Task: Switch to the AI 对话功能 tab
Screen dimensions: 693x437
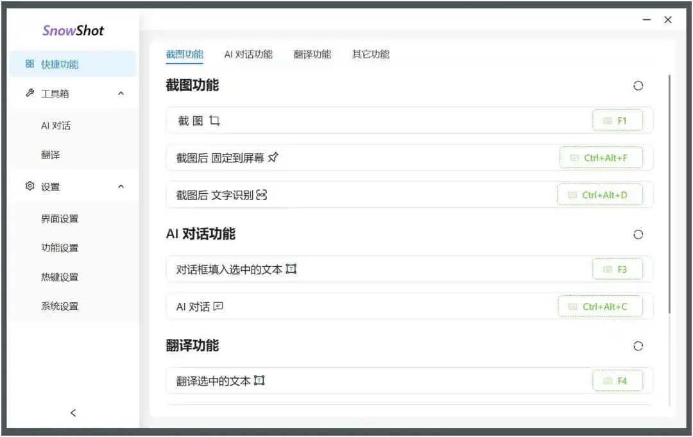Action: pyautogui.click(x=248, y=55)
